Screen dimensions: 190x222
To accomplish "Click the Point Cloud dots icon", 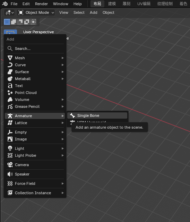I will [10, 93].
